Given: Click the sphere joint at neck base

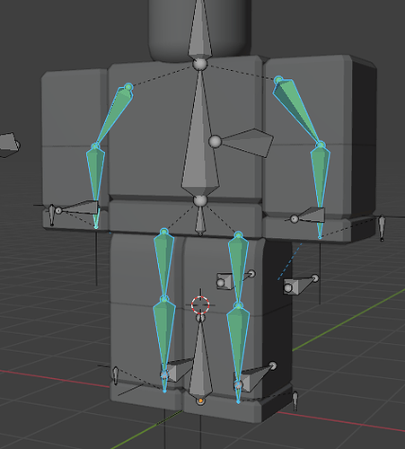Looking at the screenshot, I should (199, 64).
